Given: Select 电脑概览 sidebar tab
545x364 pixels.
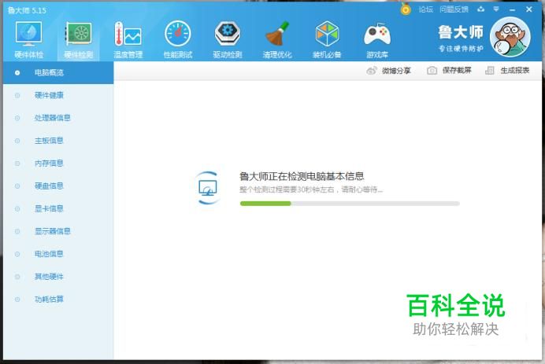Looking at the screenshot, I should tap(58, 73).
